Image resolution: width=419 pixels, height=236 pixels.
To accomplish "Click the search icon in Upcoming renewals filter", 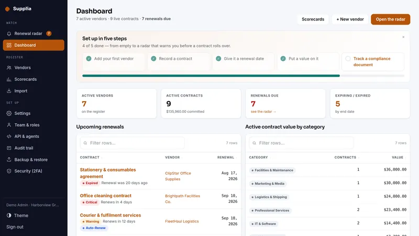I will [x=85, y=143].
